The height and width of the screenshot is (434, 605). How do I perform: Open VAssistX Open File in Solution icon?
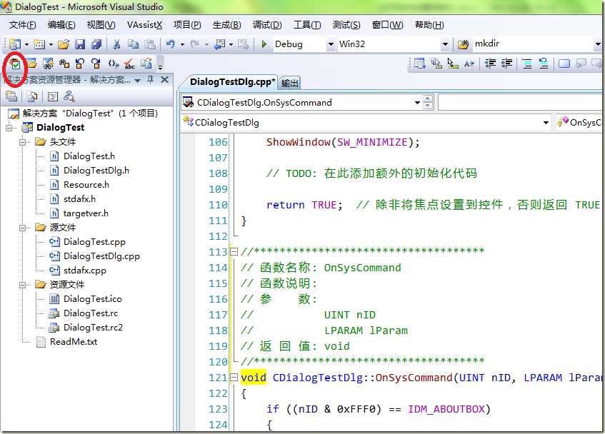click(31, 64)
